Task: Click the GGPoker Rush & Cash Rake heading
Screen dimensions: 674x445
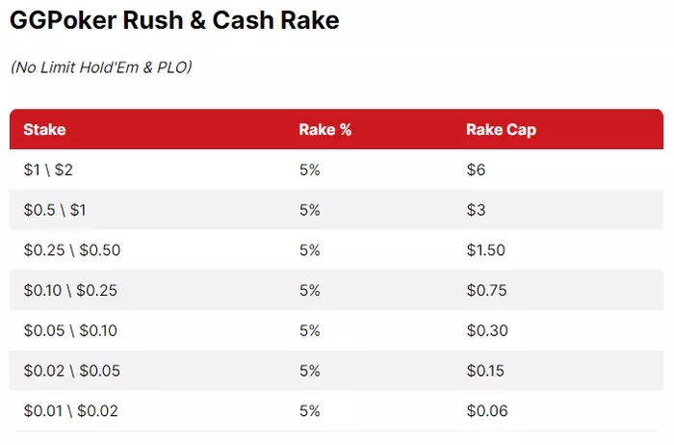Action: point(173,20)
